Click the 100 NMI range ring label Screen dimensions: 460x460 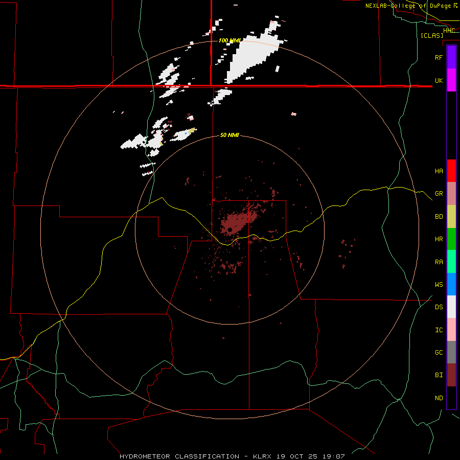tap(229, 40)
